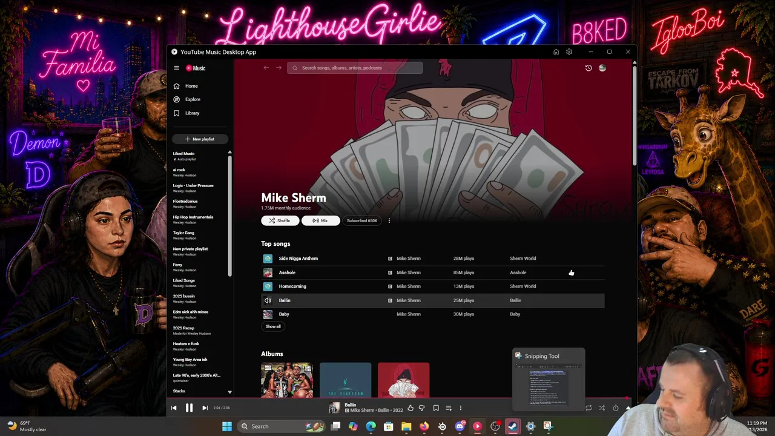Screen dimensions: 775x436
Task: Collapse playlist list down arrow
Action: (229, 392)
